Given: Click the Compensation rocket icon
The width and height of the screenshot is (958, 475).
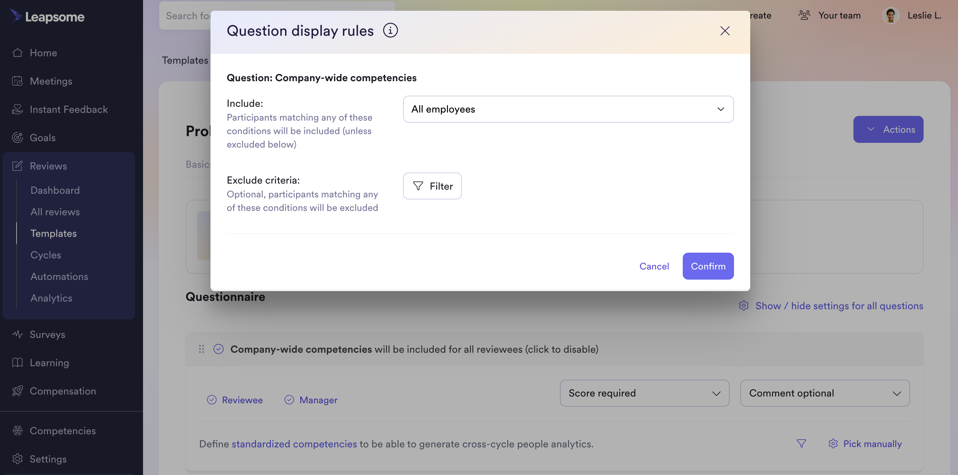Looking at the screenshot, I should pos(18,391).
